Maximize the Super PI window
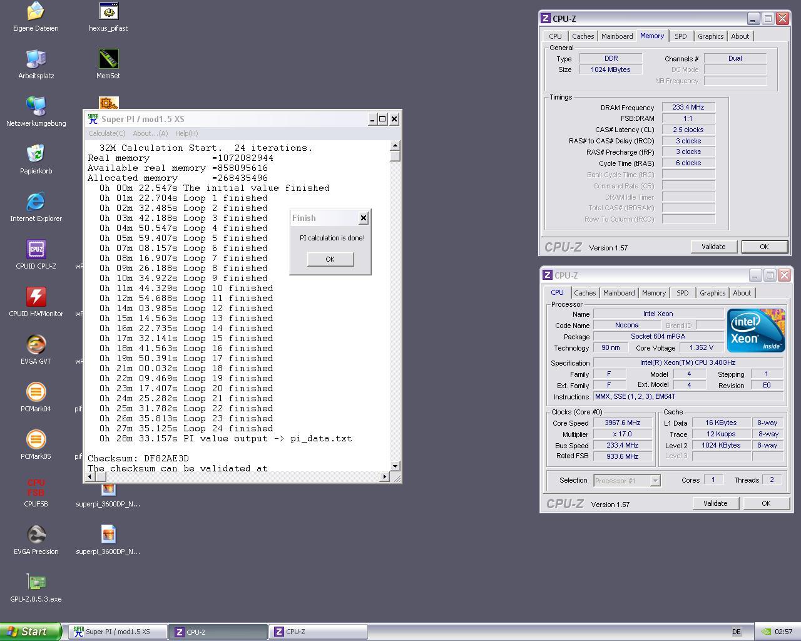Screen dimensions: 801x641 [382, 119]
